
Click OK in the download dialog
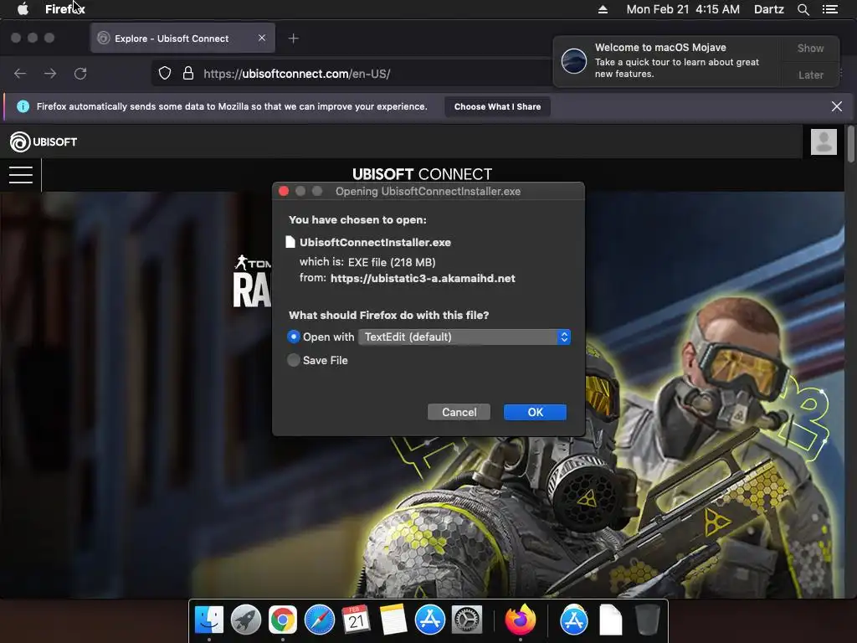(535, 412)
